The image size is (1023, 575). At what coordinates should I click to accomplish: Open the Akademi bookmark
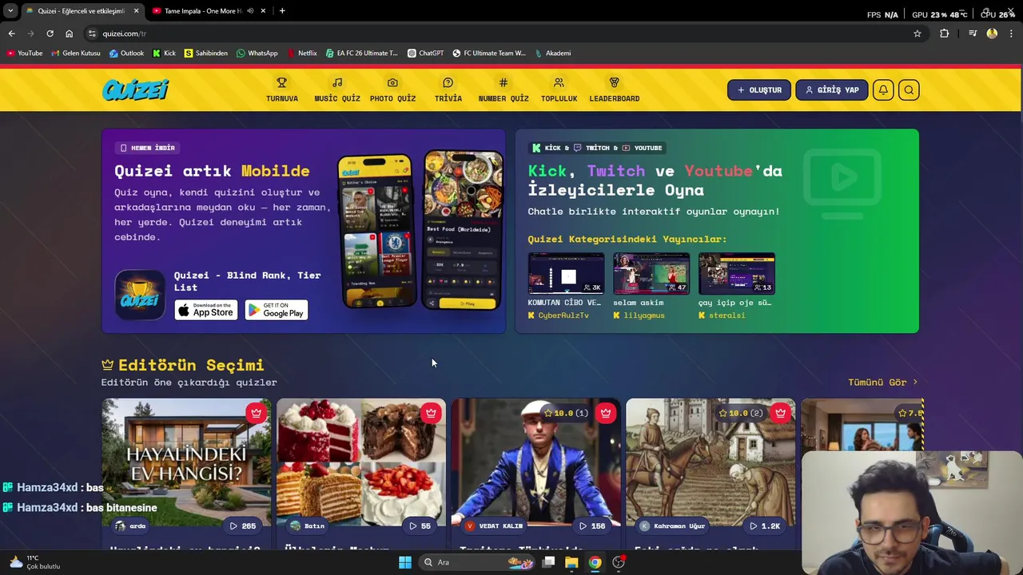(x=553, y=54)
